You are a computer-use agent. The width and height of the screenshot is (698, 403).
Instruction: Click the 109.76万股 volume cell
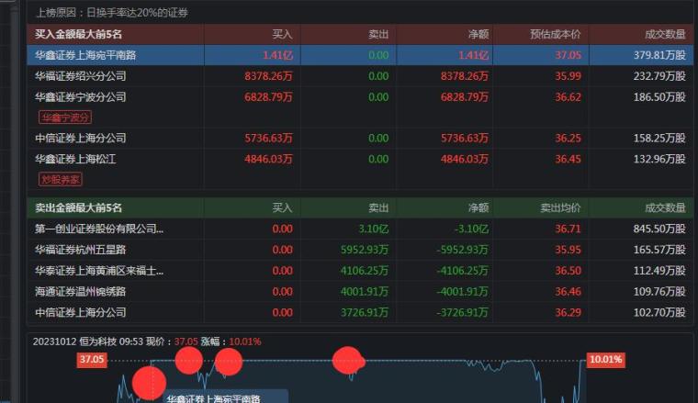tap(659, 291)
